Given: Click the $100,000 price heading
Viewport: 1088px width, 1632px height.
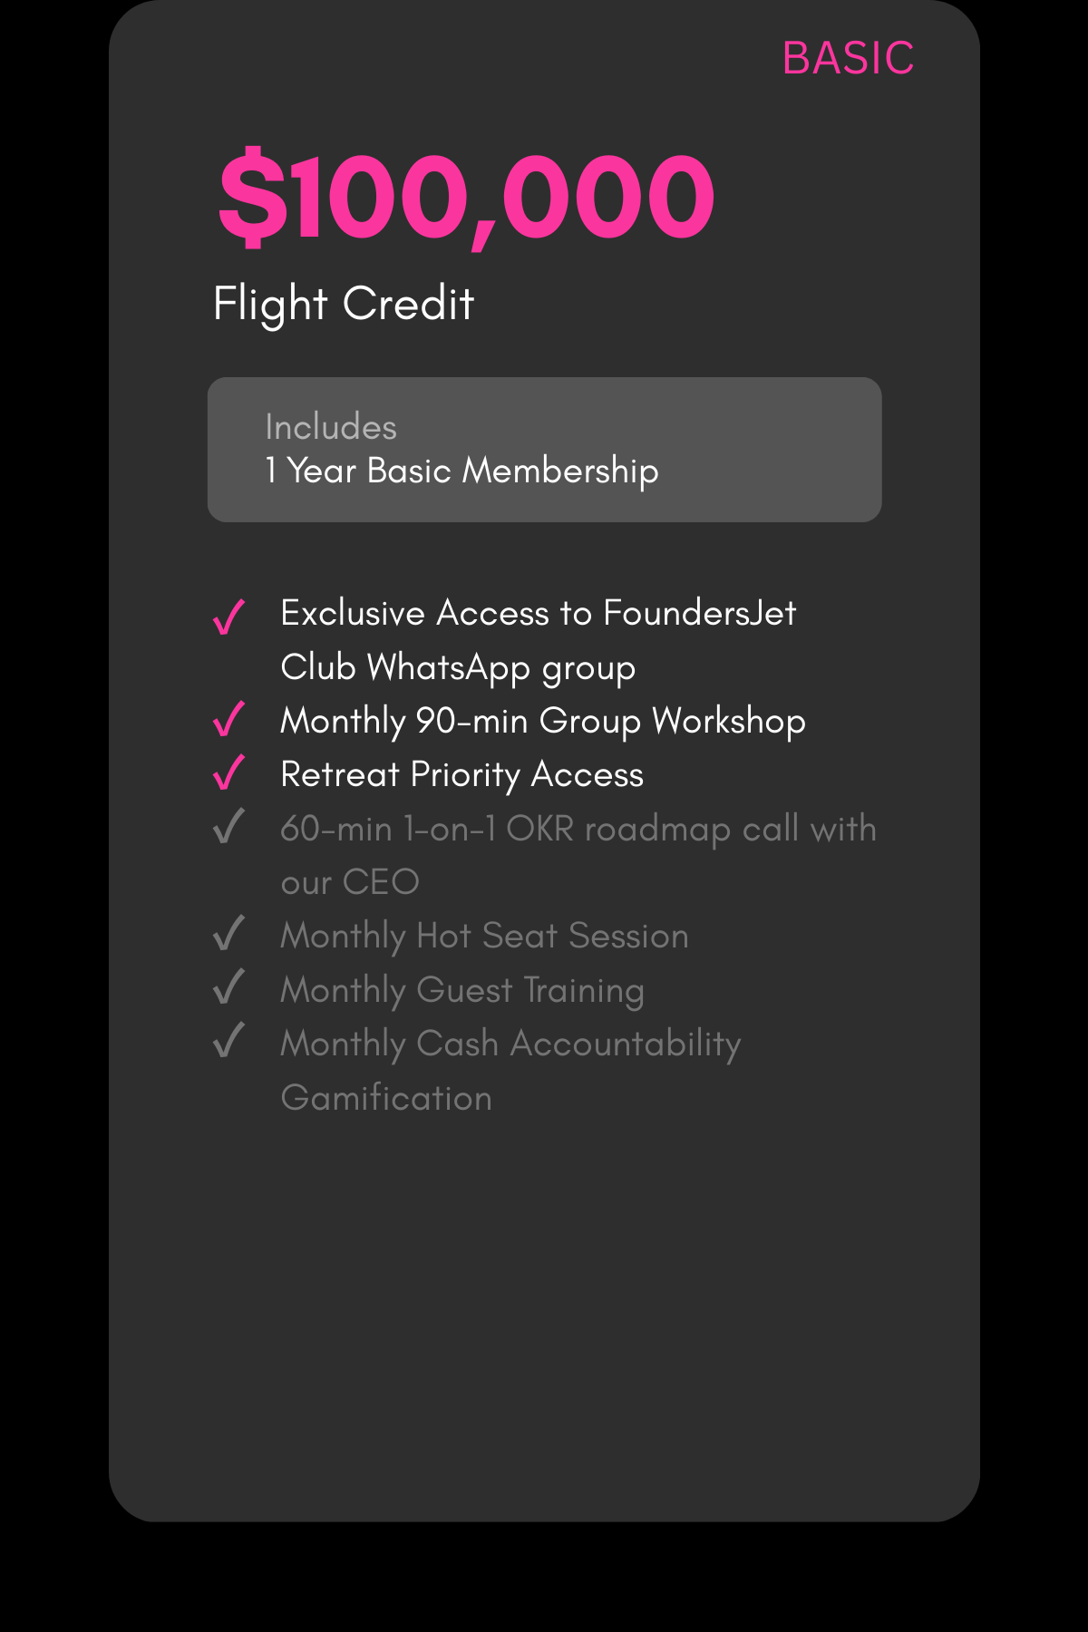Looking at the screenshot, I should pos(467,197).
